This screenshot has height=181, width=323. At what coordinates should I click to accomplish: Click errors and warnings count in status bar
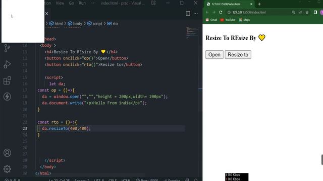12,180
